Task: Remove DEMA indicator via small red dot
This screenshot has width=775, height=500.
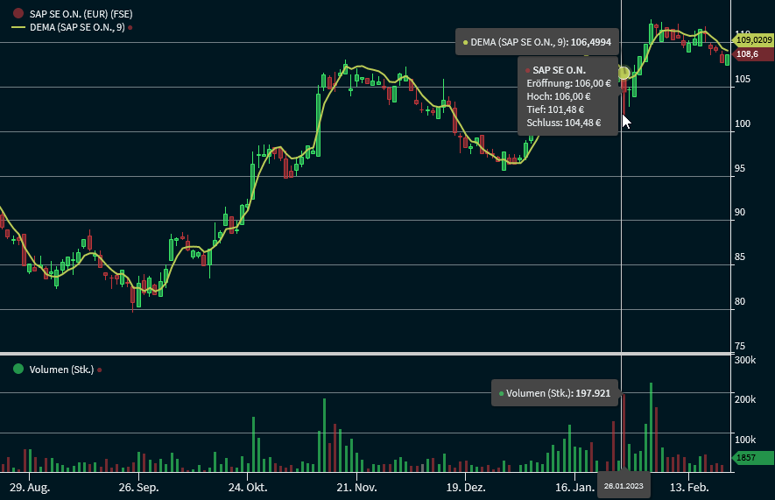Action: (x=130, y=28)
